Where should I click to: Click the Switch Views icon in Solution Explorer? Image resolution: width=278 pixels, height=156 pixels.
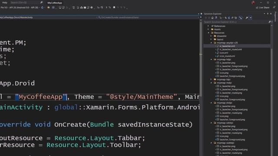click(x=216, y=18)
